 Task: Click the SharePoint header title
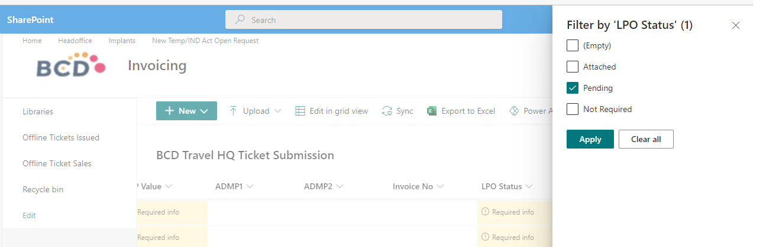[30, 20]
